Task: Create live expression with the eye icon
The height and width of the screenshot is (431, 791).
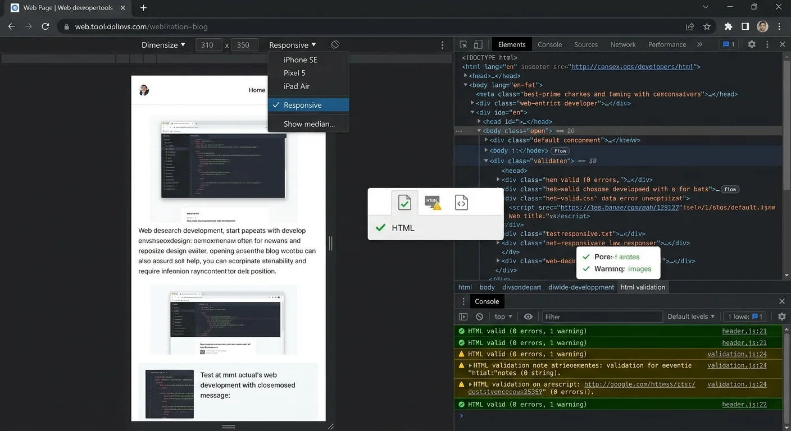Action: [528, 317]
